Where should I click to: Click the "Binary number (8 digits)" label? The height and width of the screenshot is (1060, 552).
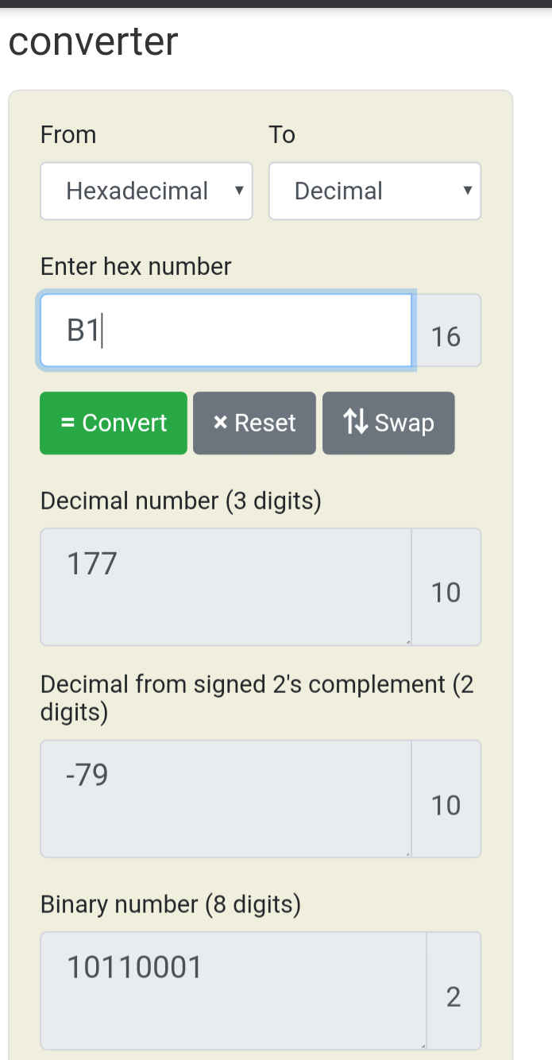coord(170,904)
